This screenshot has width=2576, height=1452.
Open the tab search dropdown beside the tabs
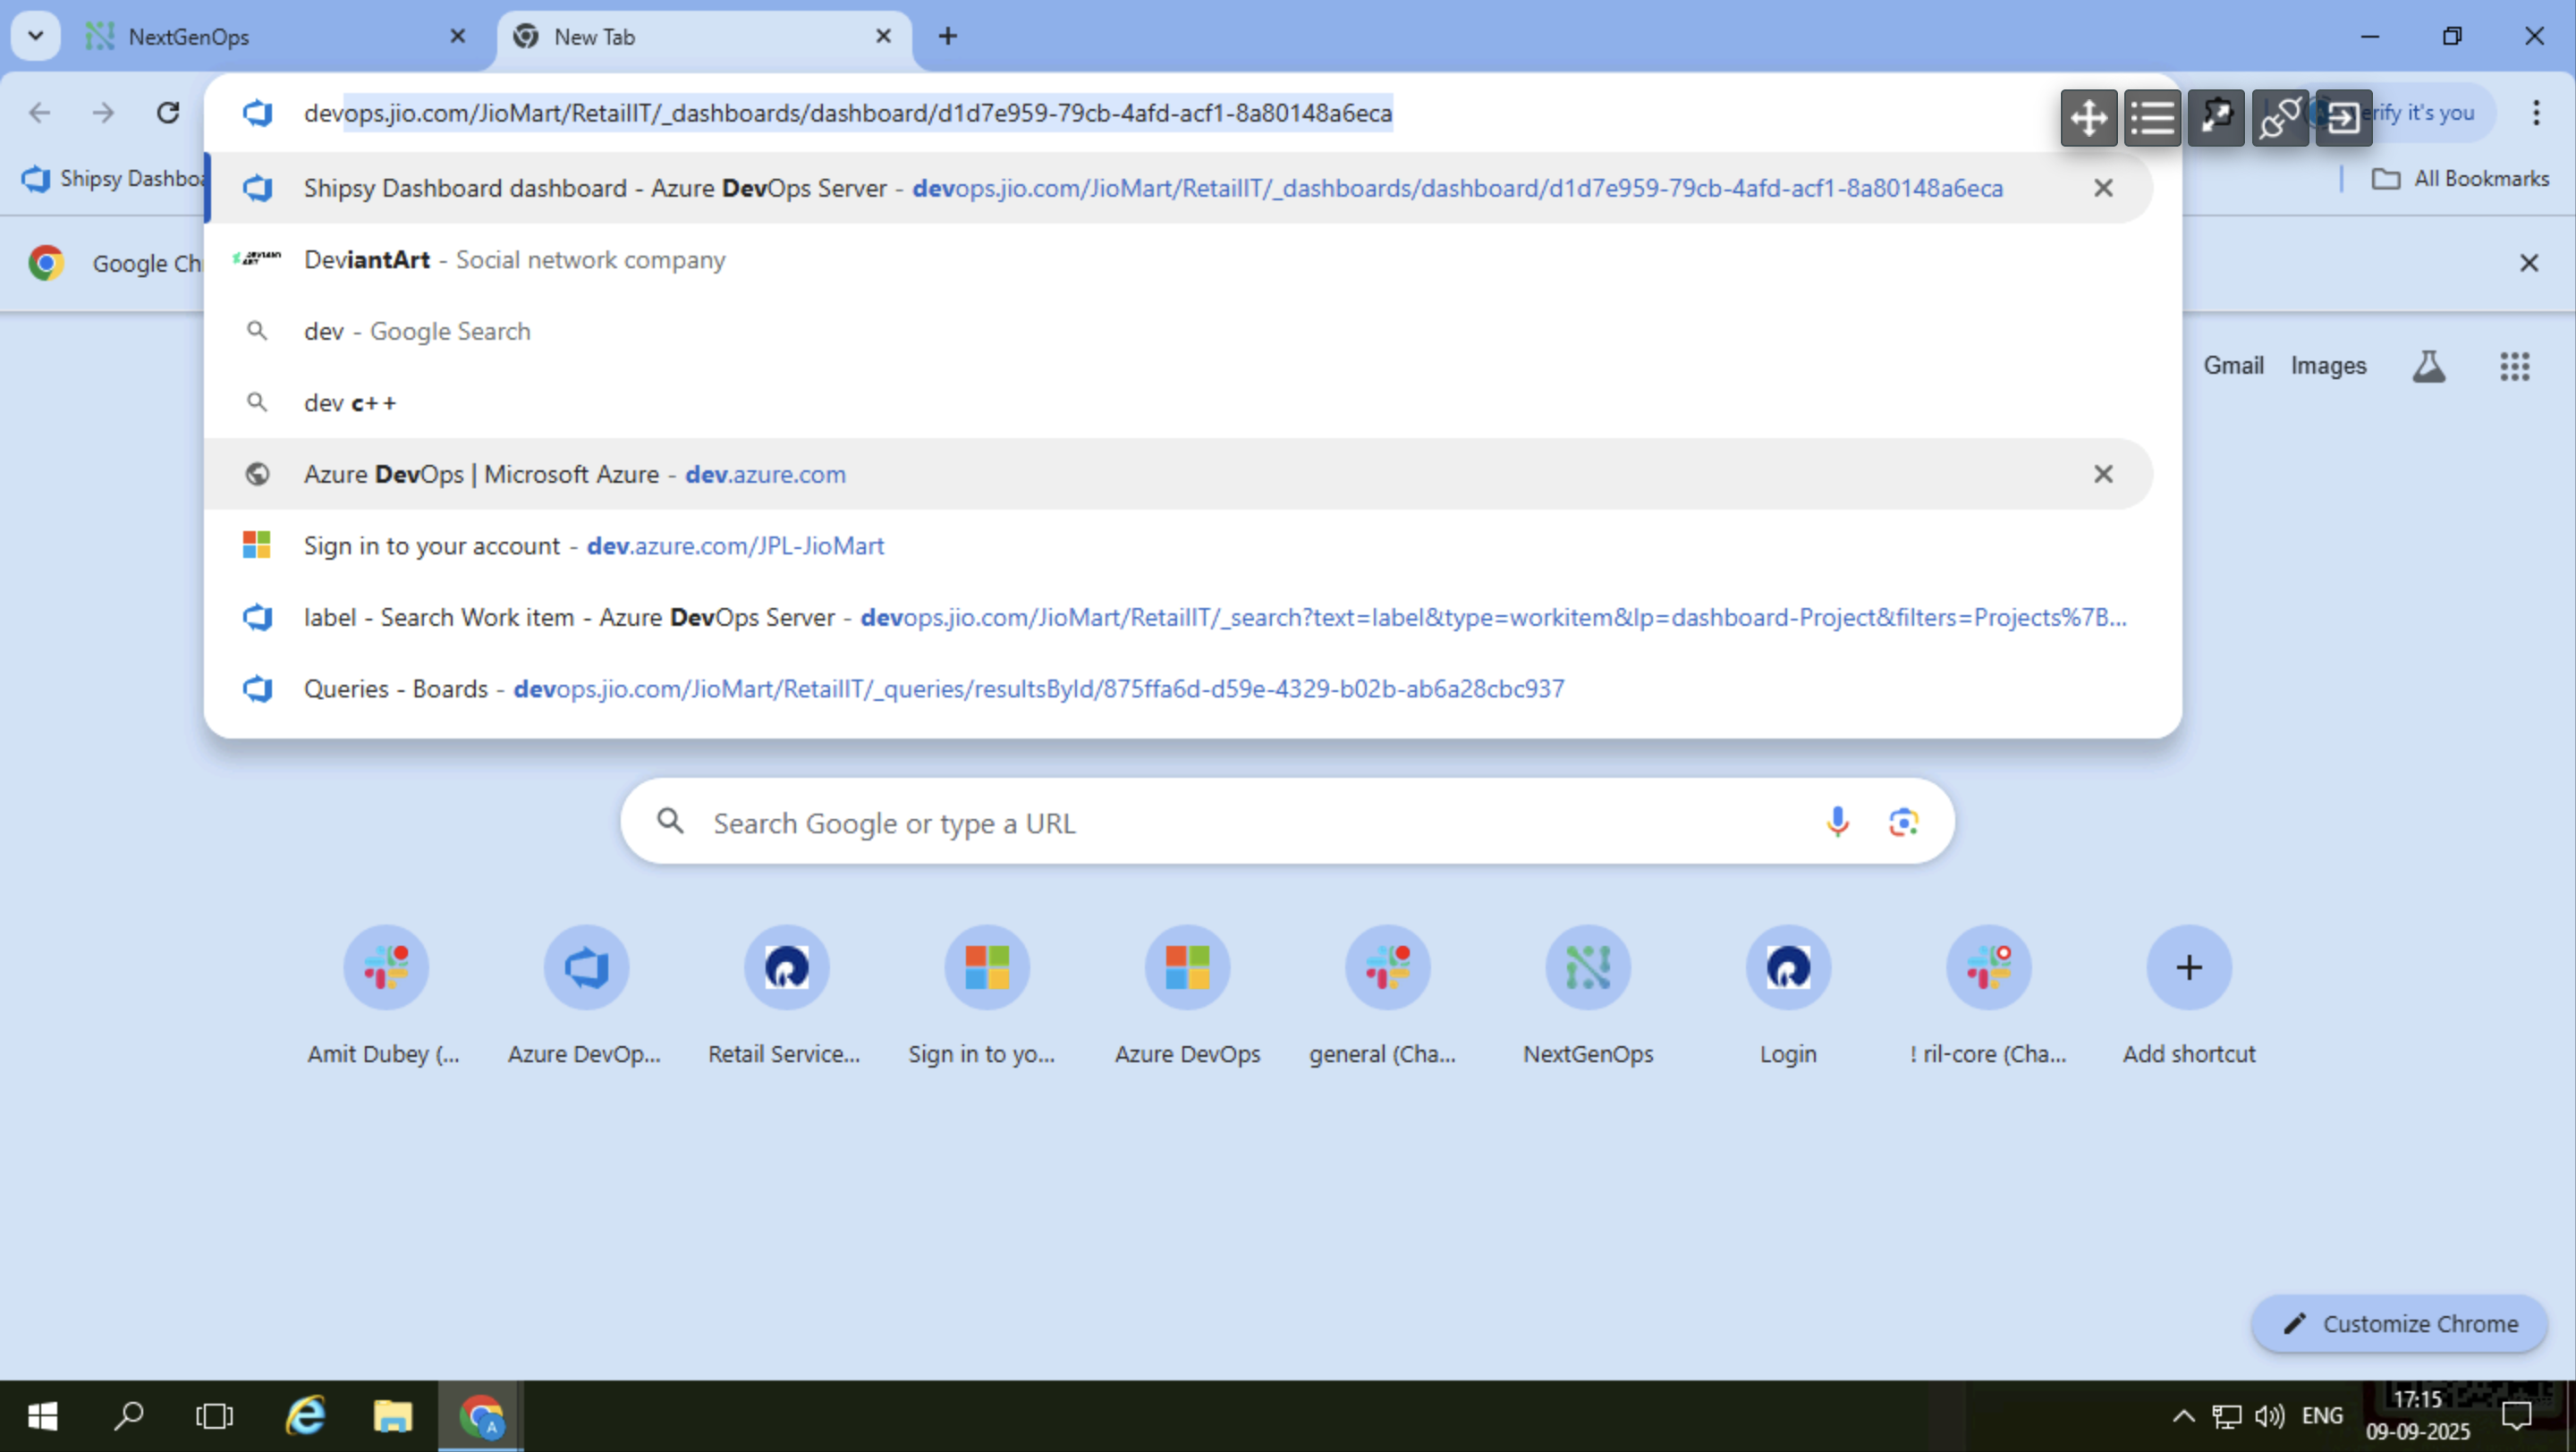(35, 36)
